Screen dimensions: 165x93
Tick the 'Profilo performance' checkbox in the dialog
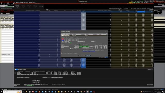point(70,49)
